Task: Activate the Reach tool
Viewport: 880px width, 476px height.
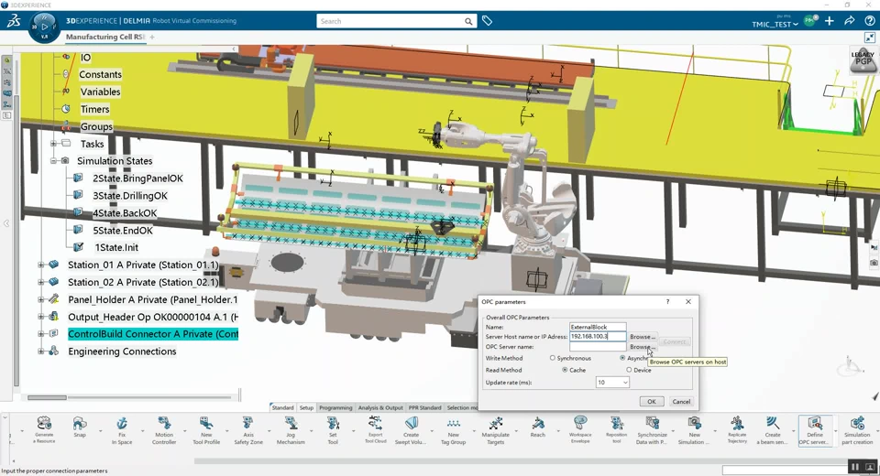Action: [538, 427]
